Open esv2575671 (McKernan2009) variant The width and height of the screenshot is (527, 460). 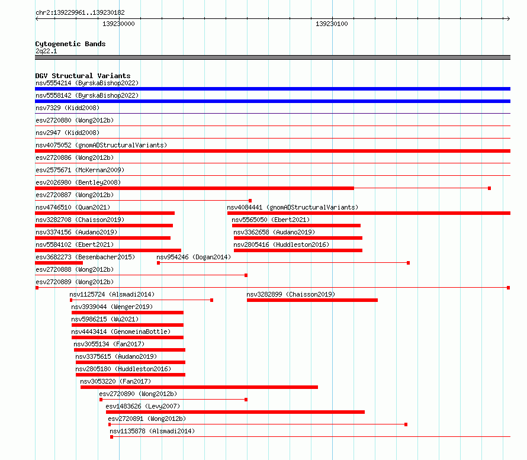(80, 170)
